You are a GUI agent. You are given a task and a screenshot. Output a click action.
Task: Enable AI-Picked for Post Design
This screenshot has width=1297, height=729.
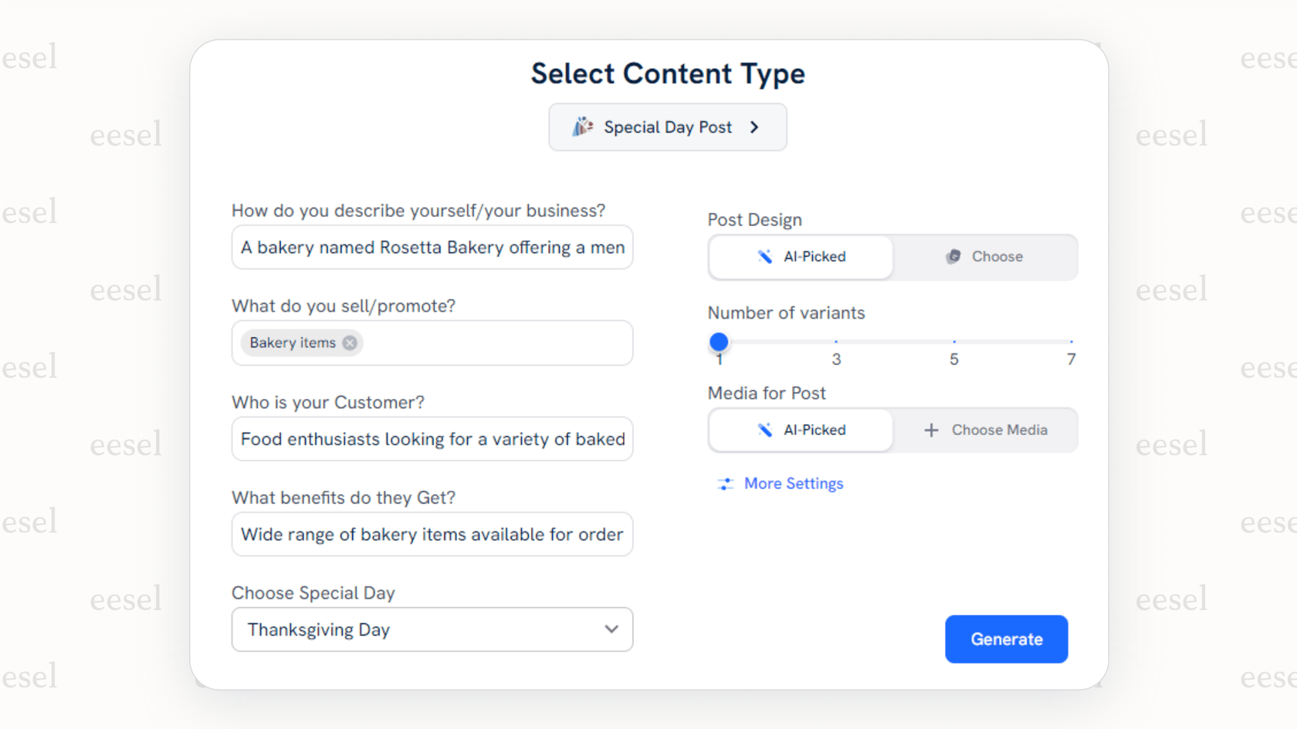tap(800, 257)
